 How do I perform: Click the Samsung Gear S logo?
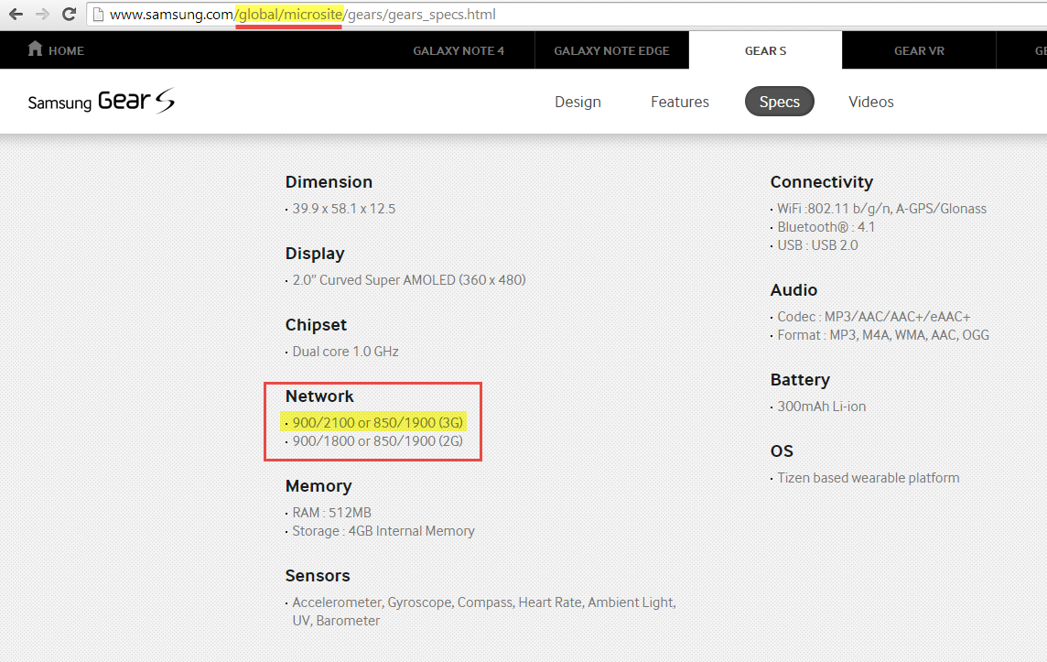coord(102,101)
